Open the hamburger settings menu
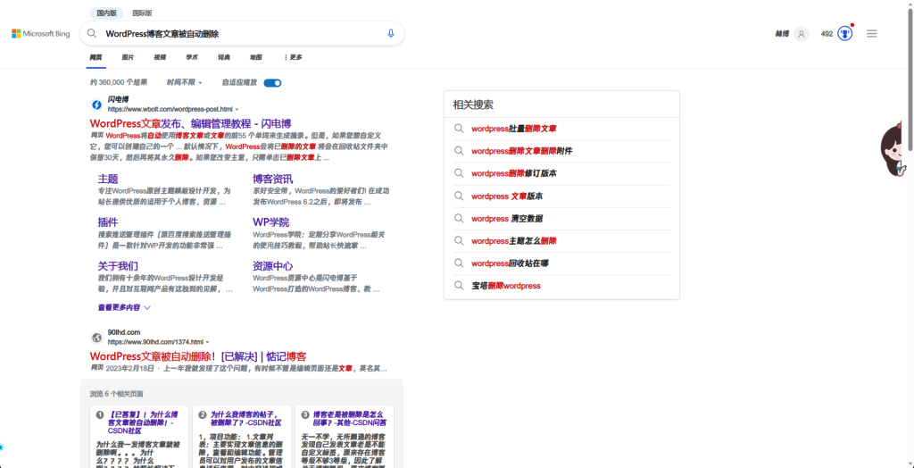Screen dimensions: 914x468 coord(872,34)
